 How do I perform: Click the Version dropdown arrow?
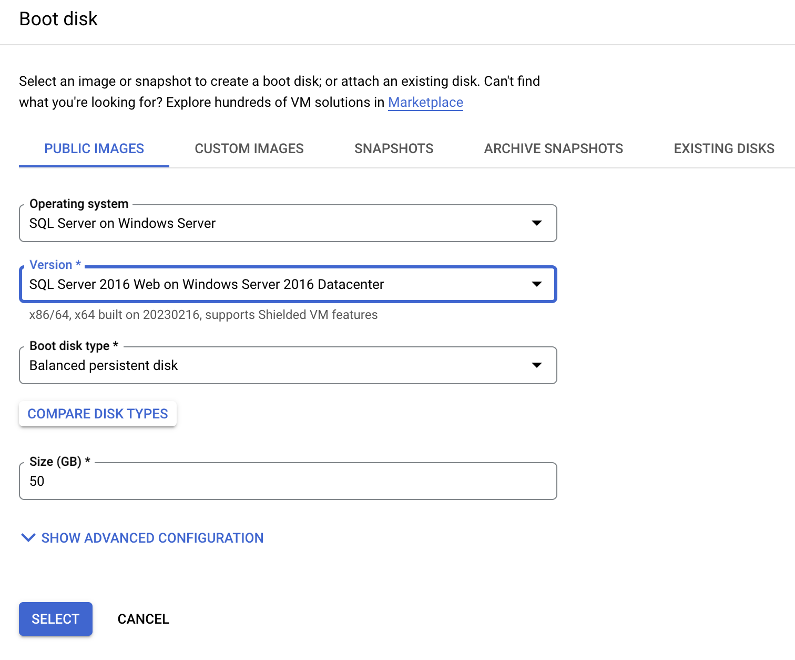point(537,284)
